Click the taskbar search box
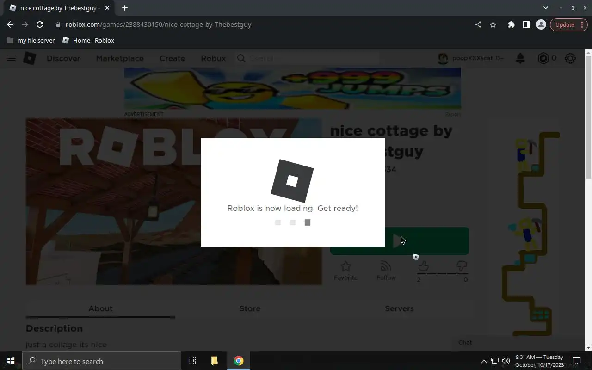The height and width of the screenshot is (370, 592). coord(102,361)
